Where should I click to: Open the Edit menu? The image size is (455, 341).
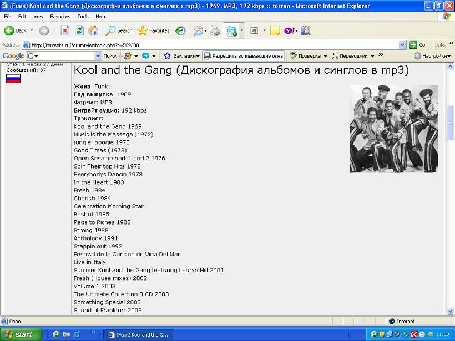(x=22, y=17)
